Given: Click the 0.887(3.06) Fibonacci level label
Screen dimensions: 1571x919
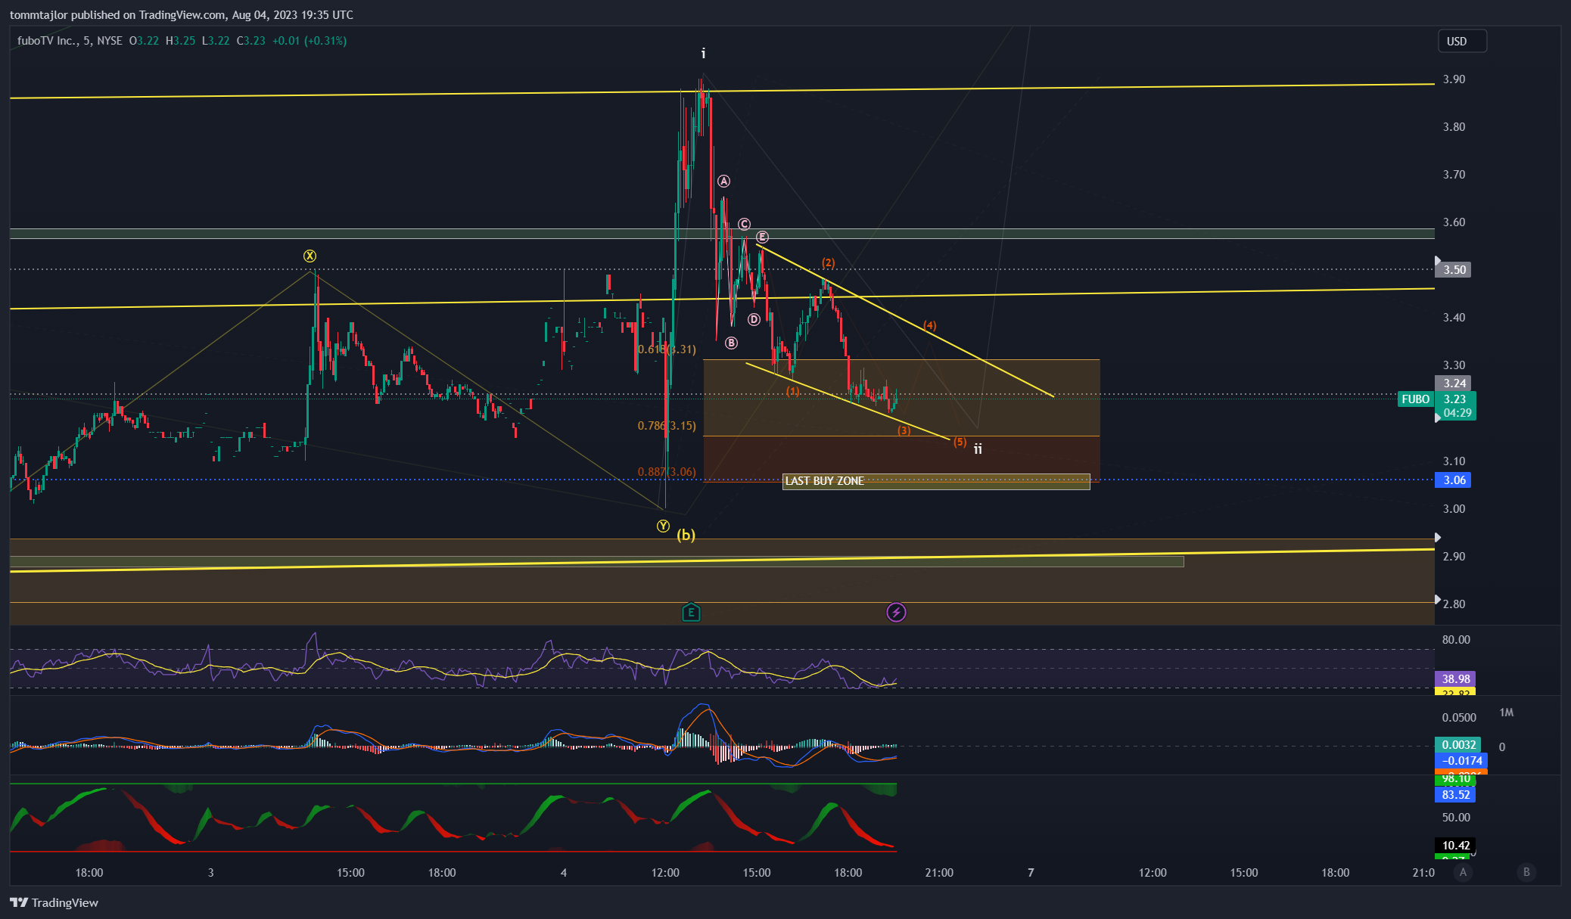Looking at the screenshot, I should pos(667,472).
